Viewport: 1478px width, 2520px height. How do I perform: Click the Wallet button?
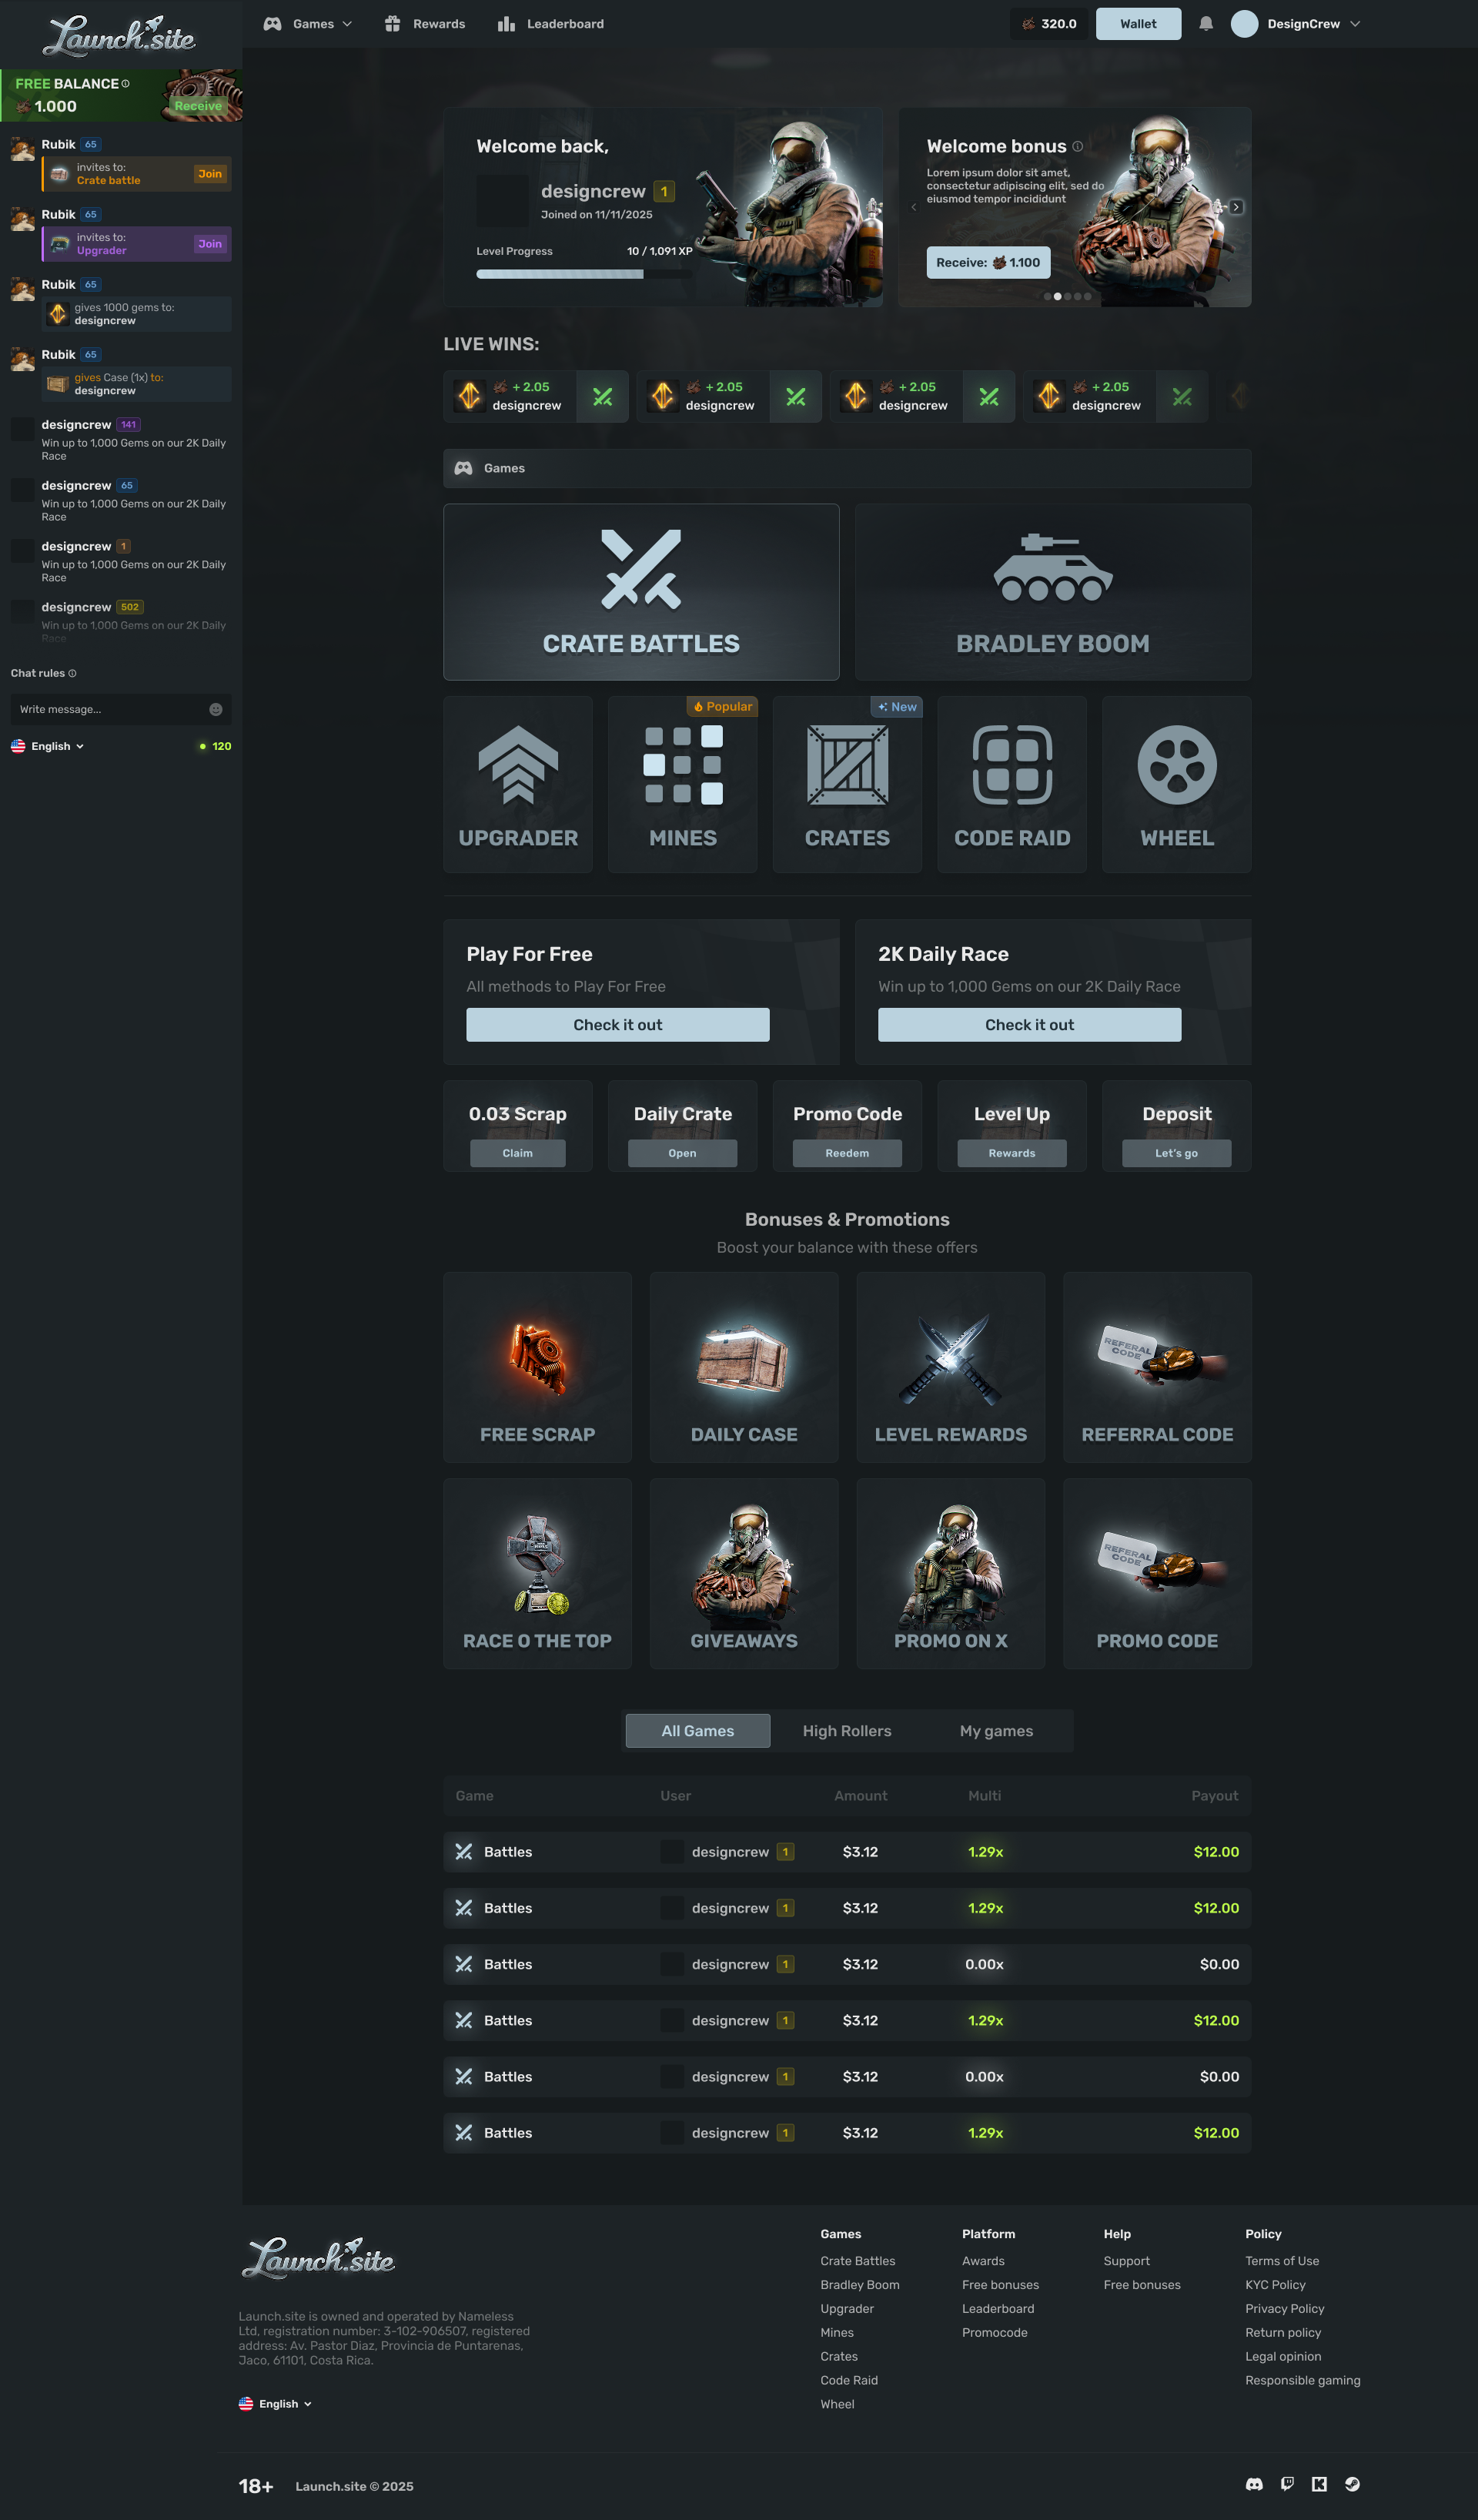[1138, 24]
